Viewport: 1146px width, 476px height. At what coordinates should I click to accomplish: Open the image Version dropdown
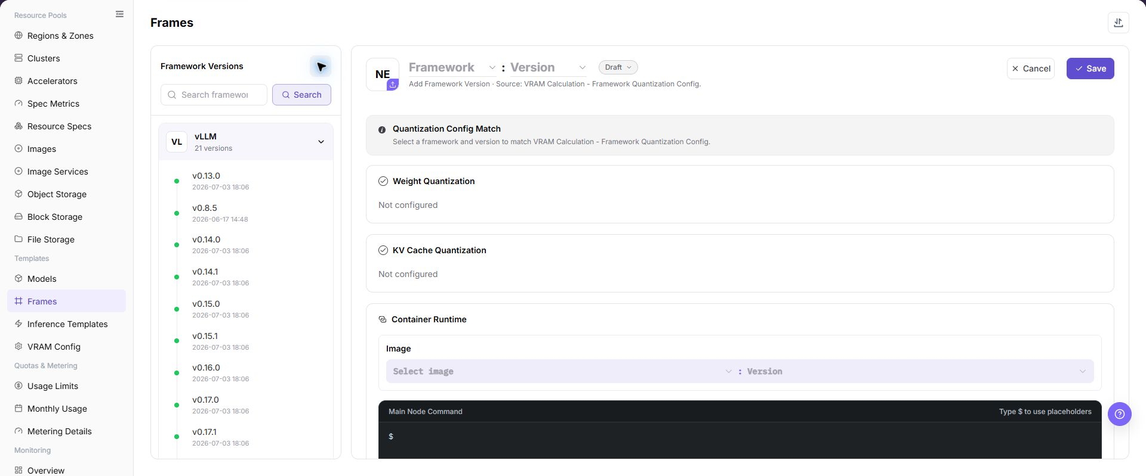(916, 371)
